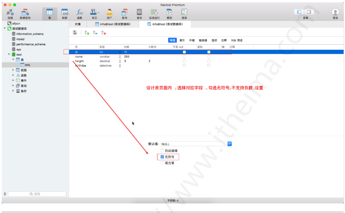This screenshot has height=213, width=345.
Task: Collapse the test database node
Action: [9, 54]
